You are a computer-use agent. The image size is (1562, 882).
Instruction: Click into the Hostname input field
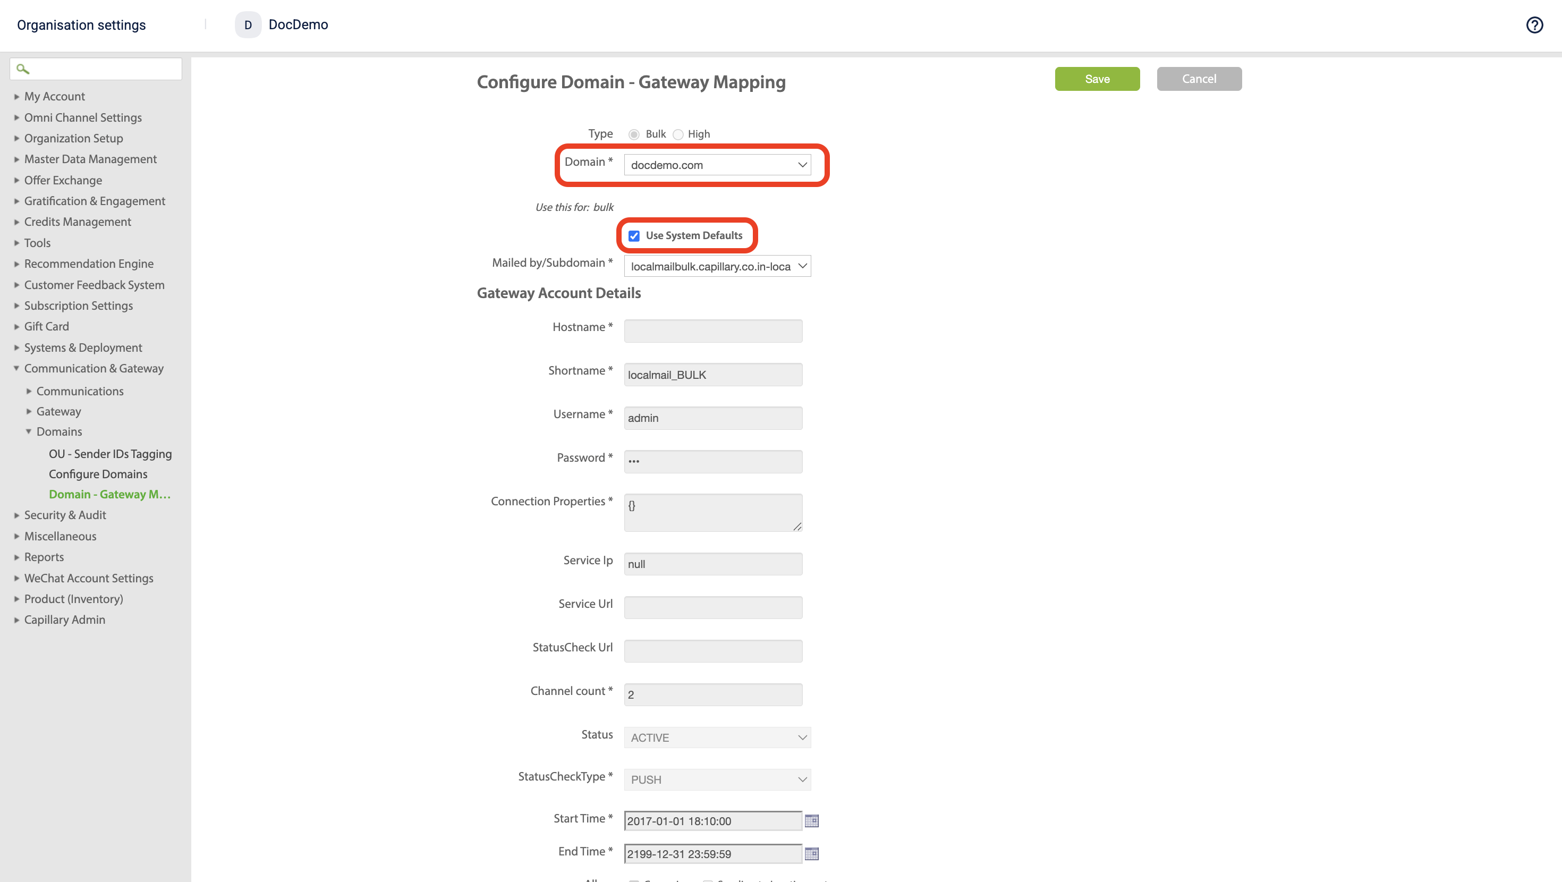712,330
